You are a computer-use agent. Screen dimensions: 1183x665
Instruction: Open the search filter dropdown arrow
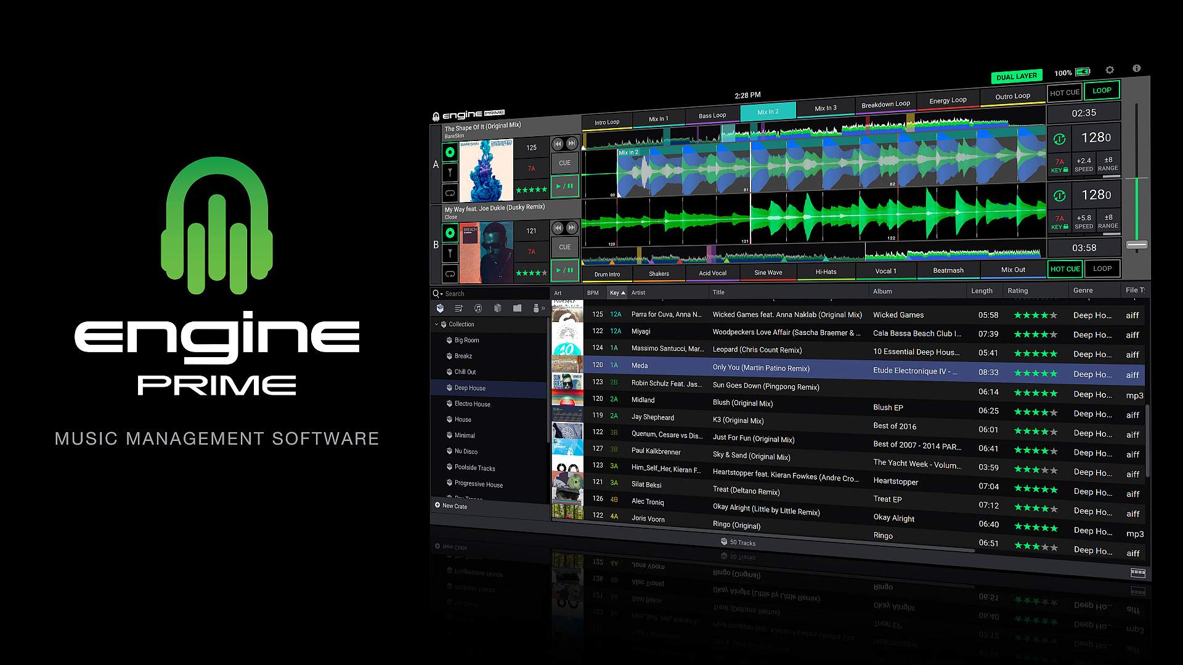point(442,294)
